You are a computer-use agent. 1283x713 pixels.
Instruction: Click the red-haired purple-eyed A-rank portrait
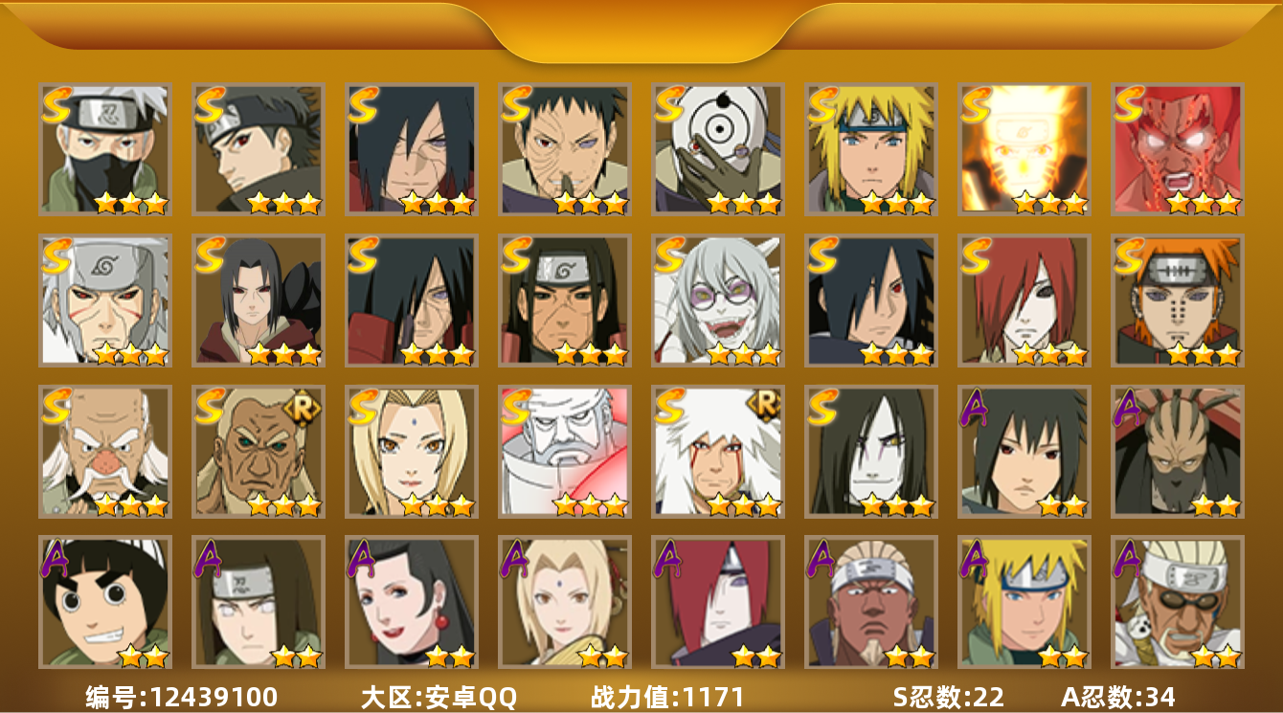click(718, 602)
